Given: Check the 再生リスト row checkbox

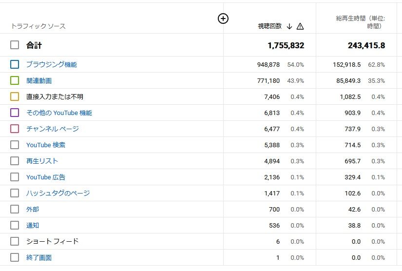Looking at the screenshot, I should 15,161.
